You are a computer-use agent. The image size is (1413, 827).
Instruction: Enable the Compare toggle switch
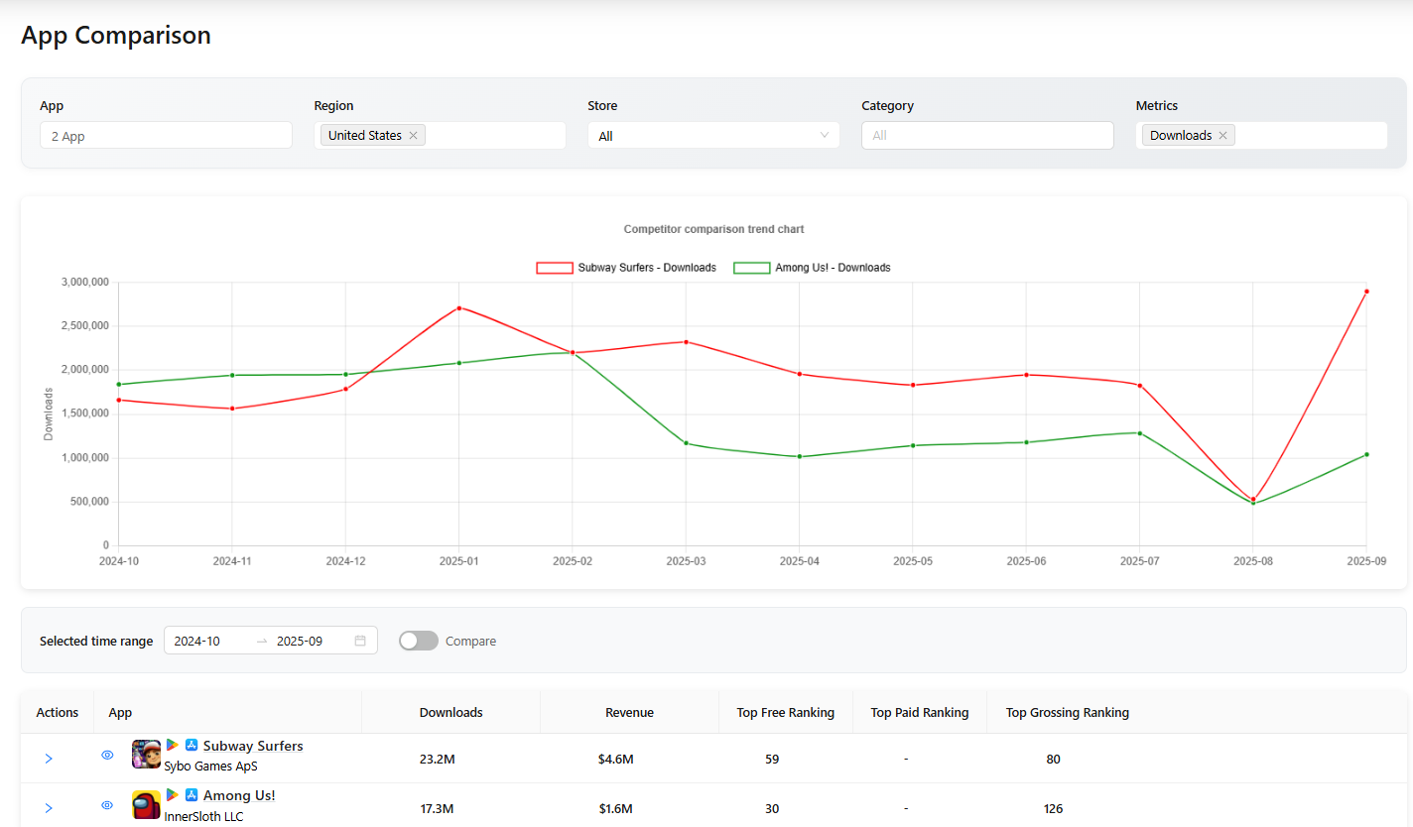tap(418, 641)
